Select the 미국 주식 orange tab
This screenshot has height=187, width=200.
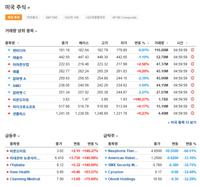[13, 17]
